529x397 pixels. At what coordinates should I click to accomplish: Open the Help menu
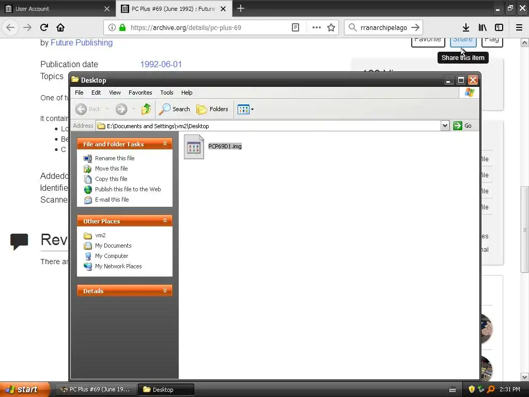point(186,93)
